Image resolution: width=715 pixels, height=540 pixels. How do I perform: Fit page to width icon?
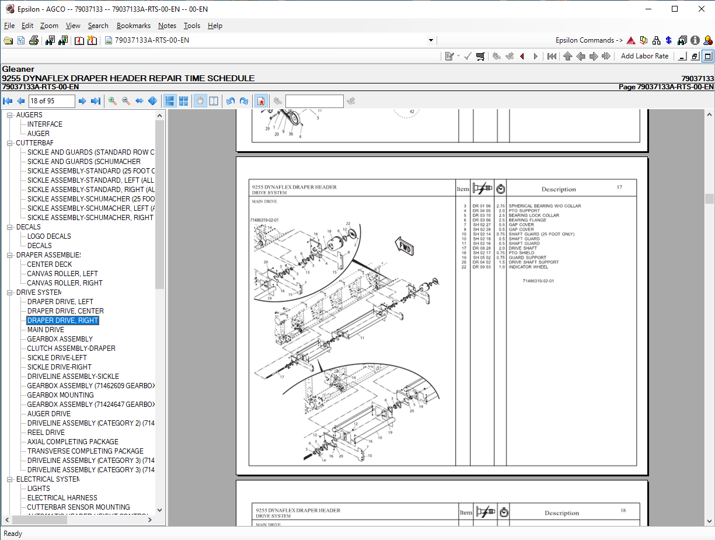[x=139, y=101]
